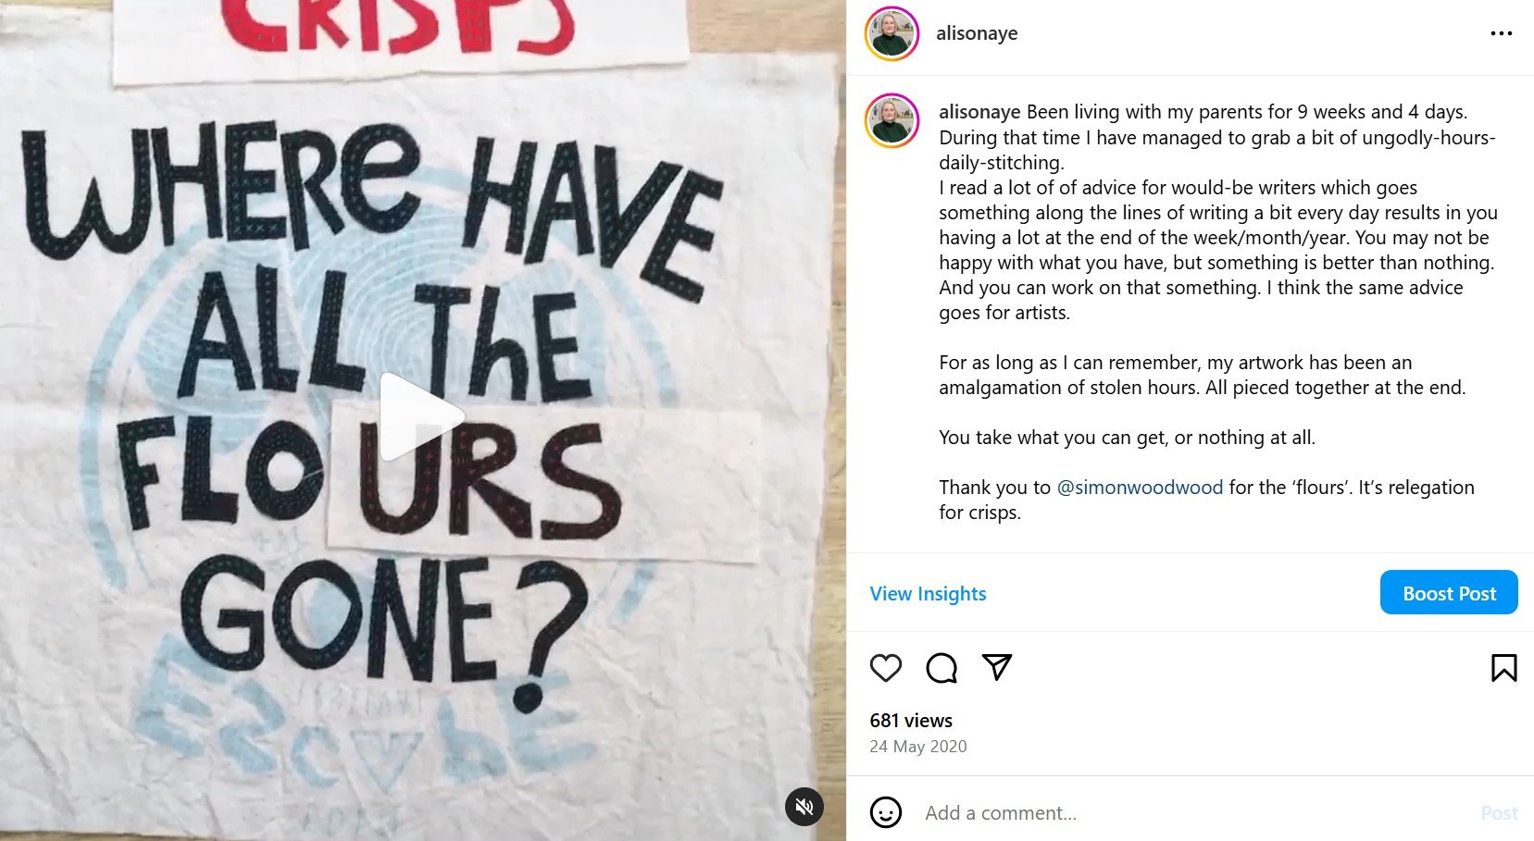Click the 24 May 2020 date

coord(918,746)
